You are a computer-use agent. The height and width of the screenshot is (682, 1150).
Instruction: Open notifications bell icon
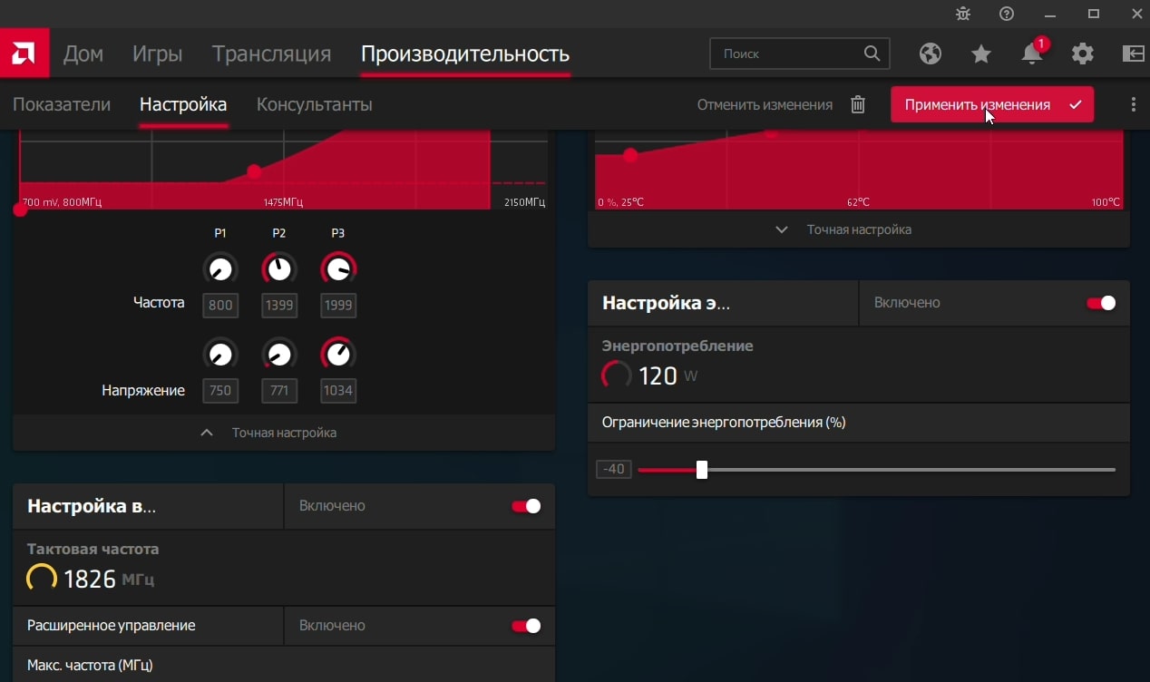click(1032, 54)
